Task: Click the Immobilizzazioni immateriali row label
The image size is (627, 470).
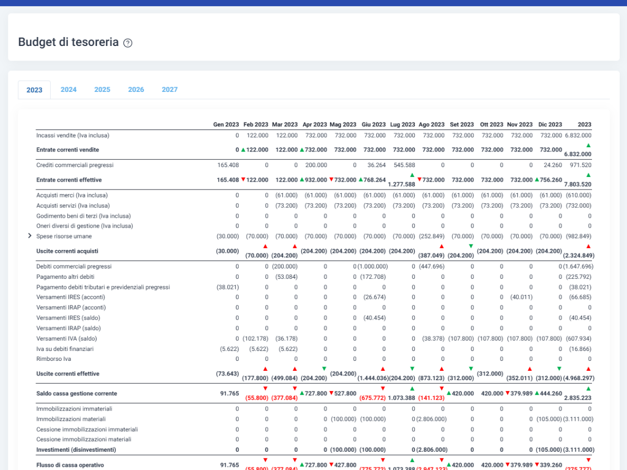Action: pyautogui.click(x=74, y=409)
